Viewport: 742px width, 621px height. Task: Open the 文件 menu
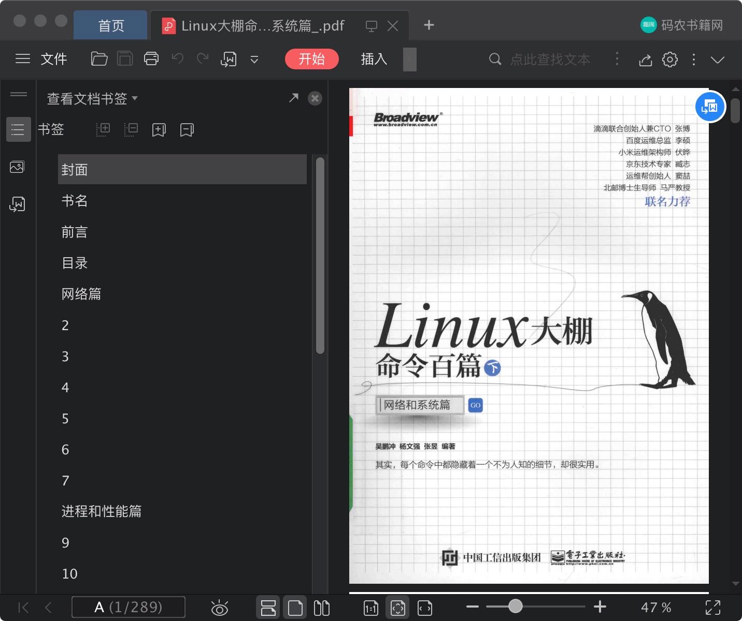click(x=54, y=59)
